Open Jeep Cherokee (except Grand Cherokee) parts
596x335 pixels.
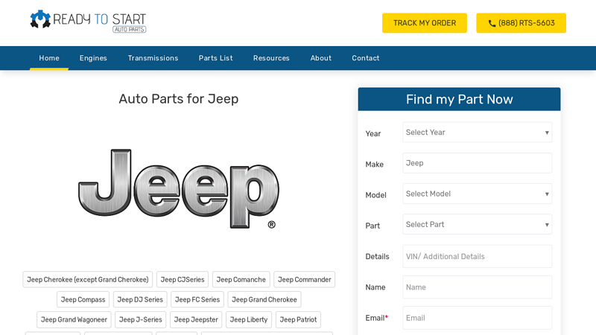[x=88, y=280]
